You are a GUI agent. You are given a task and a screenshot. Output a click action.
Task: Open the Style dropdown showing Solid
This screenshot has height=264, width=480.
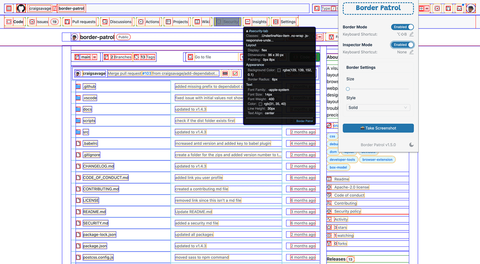[378, 108]
